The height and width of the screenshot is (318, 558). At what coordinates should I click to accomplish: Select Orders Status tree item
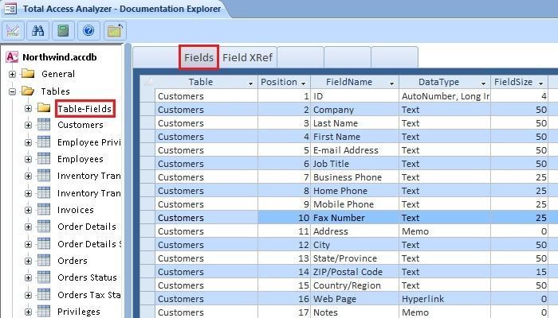point(87,277)
